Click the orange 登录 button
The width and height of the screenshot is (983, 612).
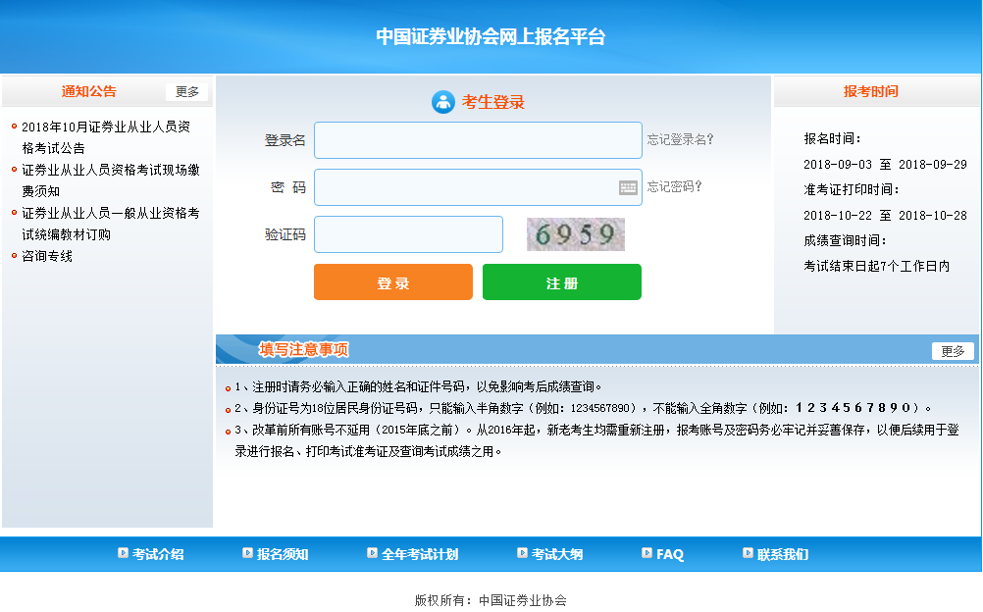tap(392, 281)
